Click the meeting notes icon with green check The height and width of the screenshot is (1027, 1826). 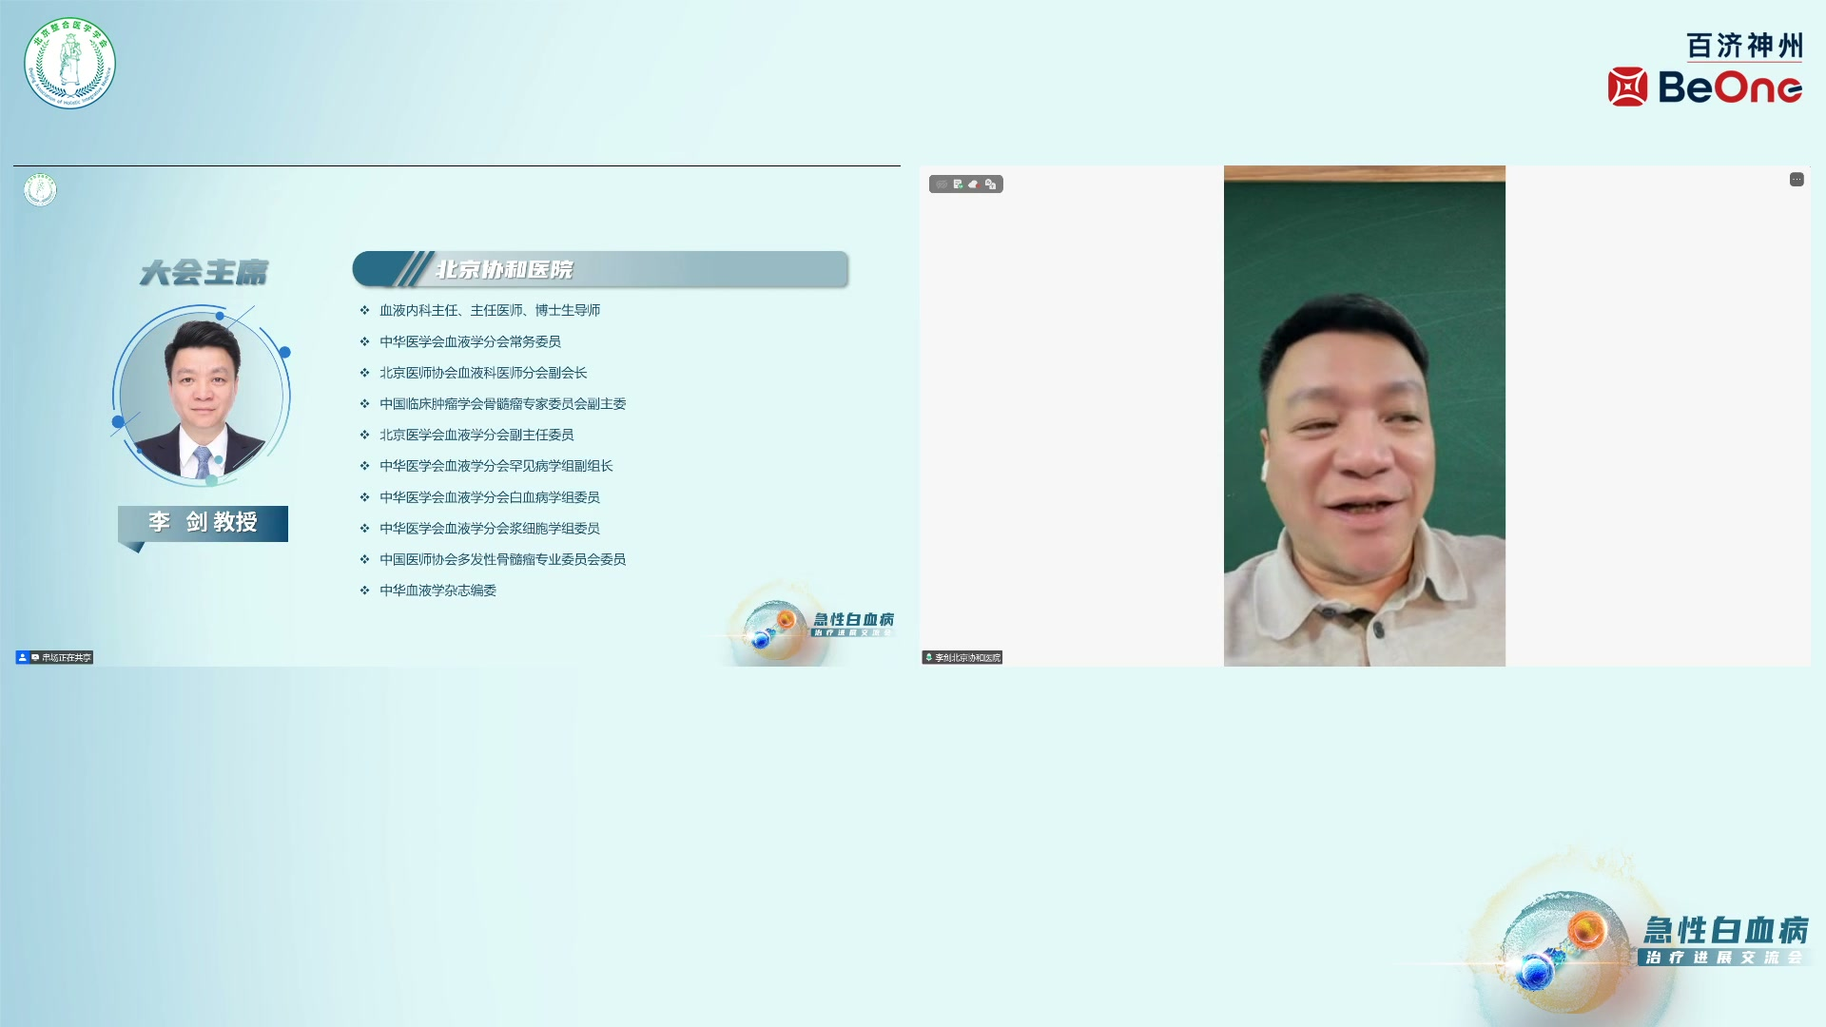(958, 184)
